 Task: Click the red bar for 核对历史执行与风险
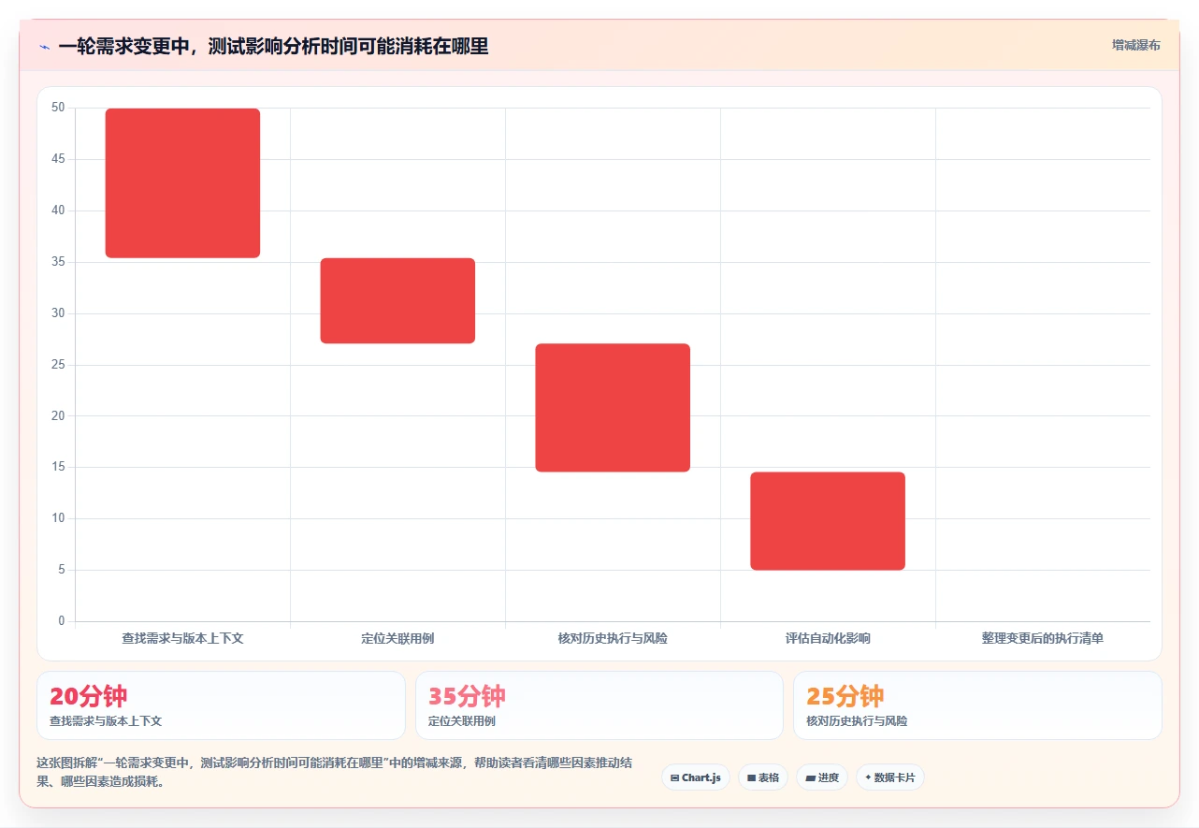click(x=613, y=408)
